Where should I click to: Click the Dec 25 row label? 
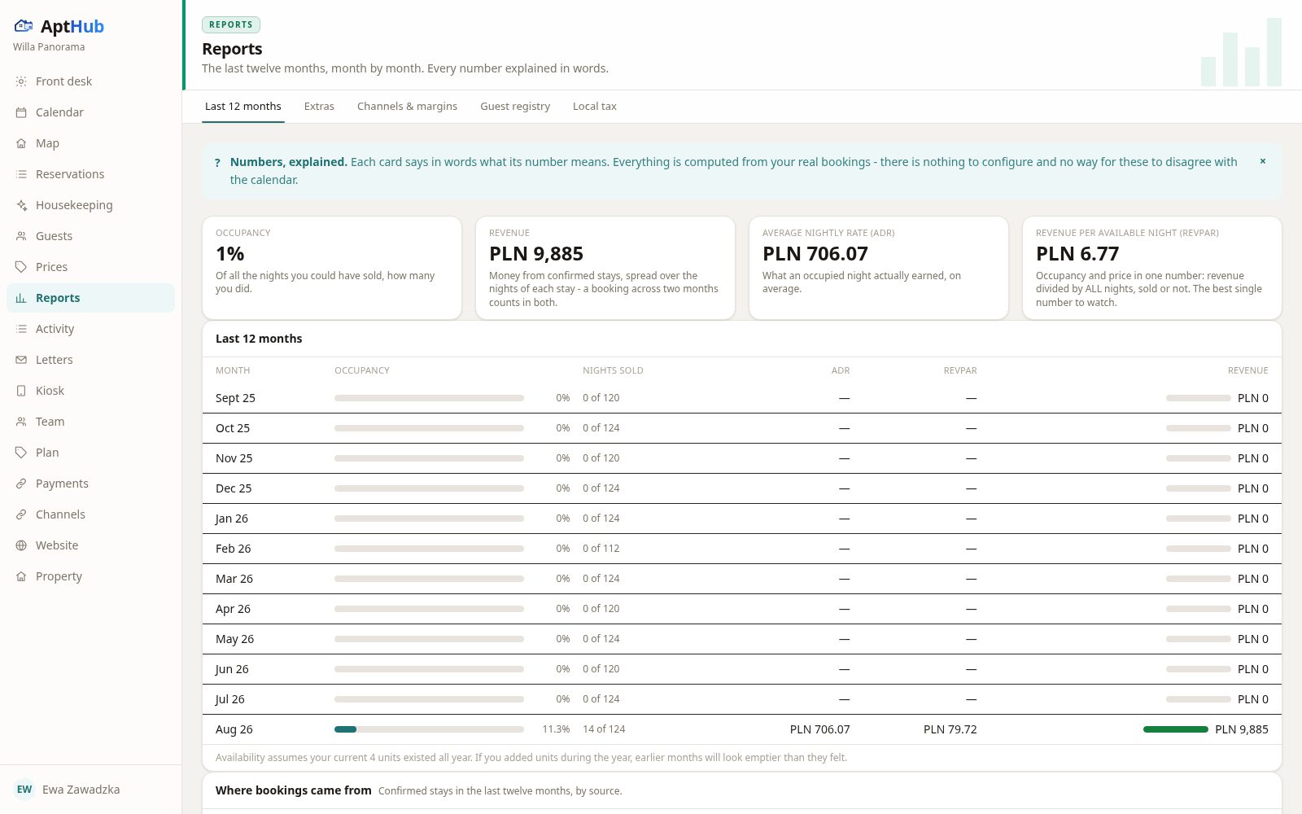tap(234, 488)
